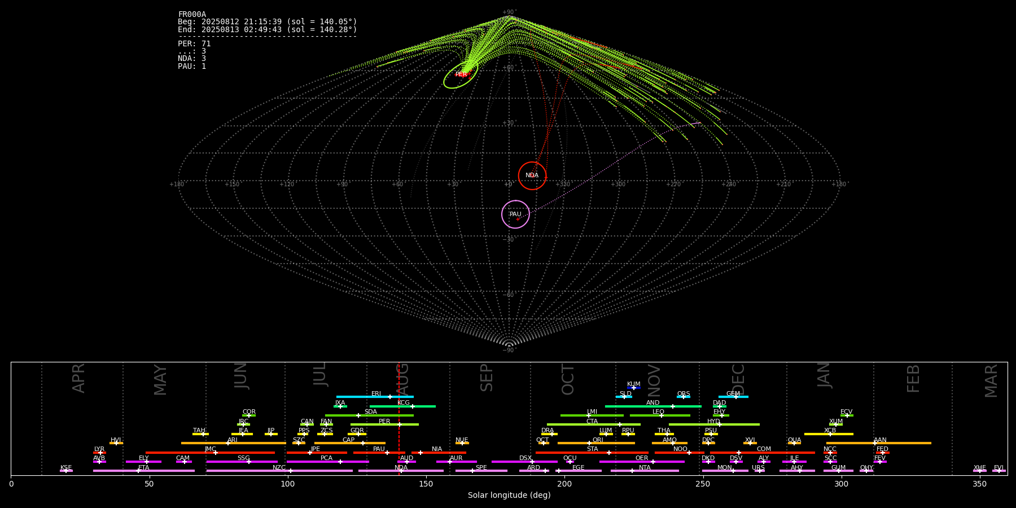The height and width of the screenshot is (508, 1016).
Task: Click the 'PER: 71' count line
Action: 194,43
